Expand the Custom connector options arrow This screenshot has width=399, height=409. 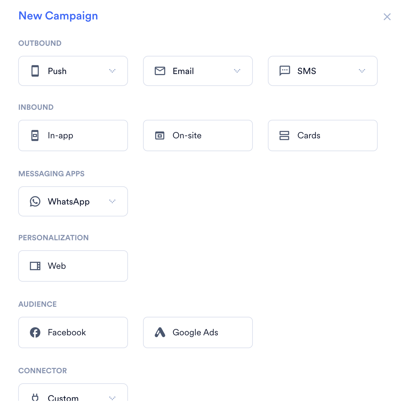(112, 398)
